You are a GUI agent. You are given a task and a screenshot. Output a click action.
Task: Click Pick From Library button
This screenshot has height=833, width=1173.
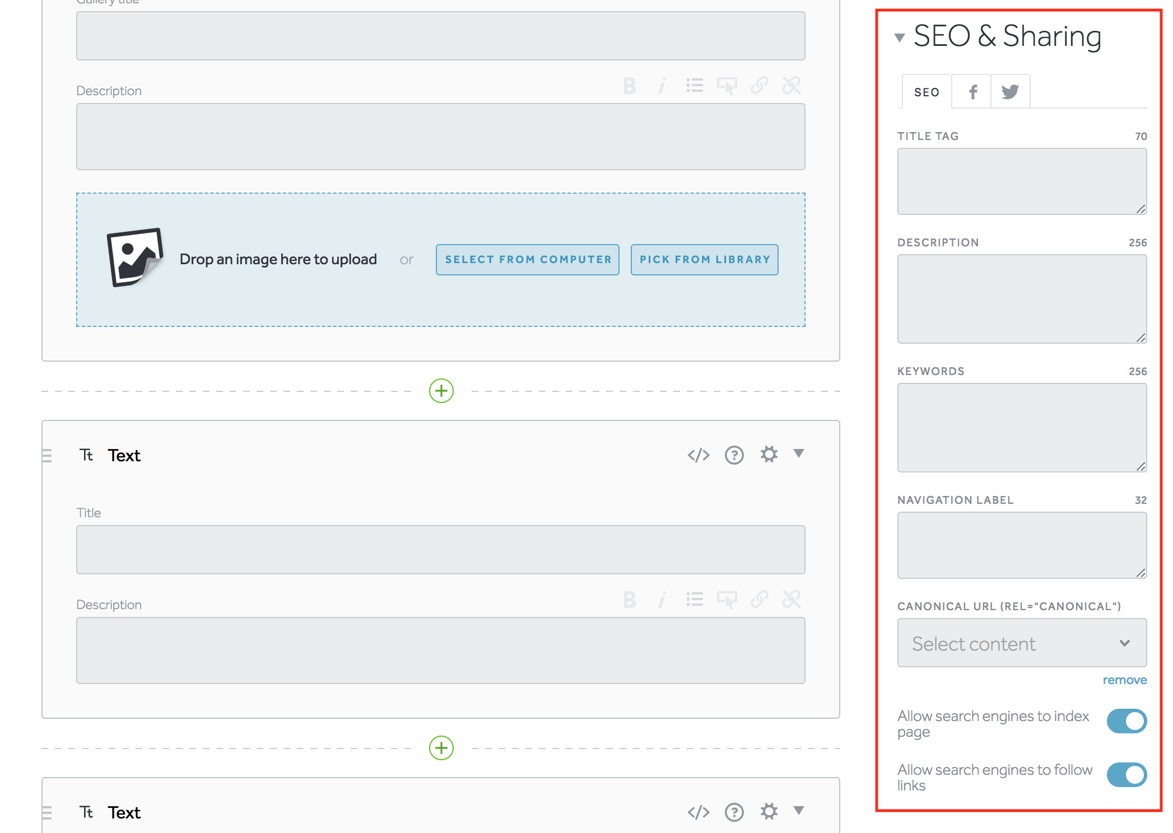[705, 260]
